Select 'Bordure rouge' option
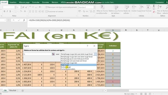Image resolution: width=168 pixels, height=95 pixels. coord(79,67)
